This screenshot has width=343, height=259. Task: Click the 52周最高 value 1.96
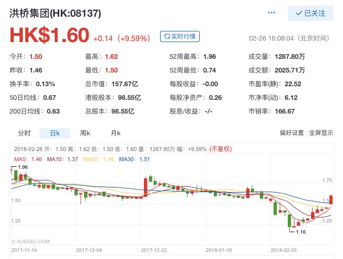(x=210, y=57)
